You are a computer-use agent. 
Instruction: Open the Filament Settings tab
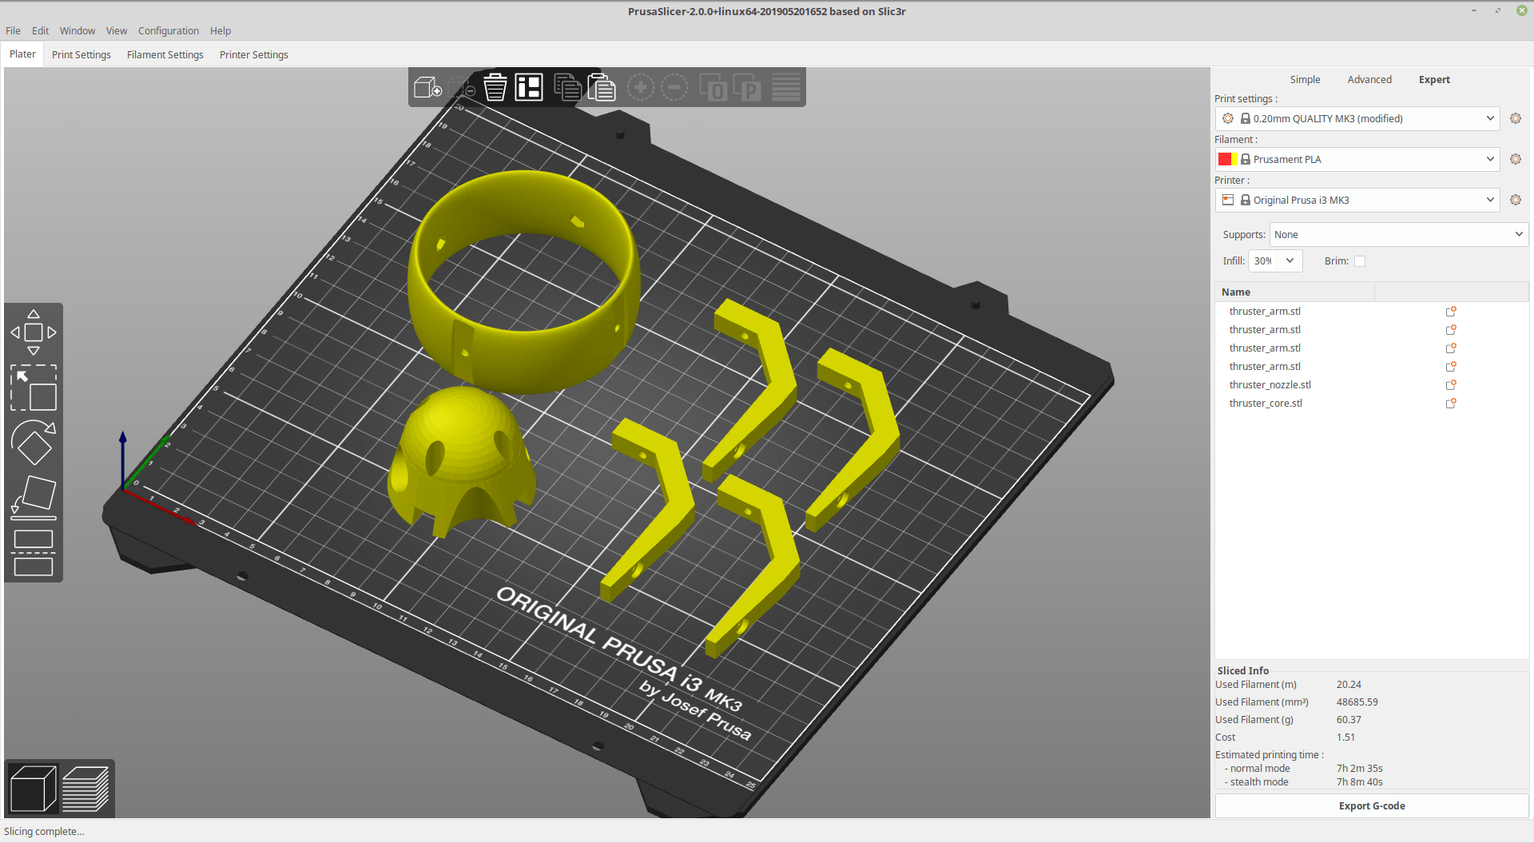(x=165, y=54)
